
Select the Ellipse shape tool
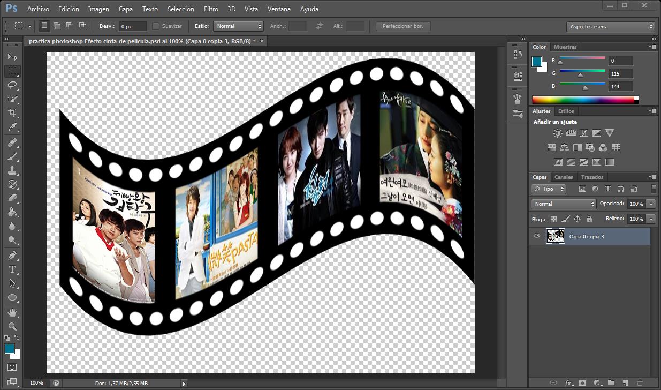click(12, 297)
